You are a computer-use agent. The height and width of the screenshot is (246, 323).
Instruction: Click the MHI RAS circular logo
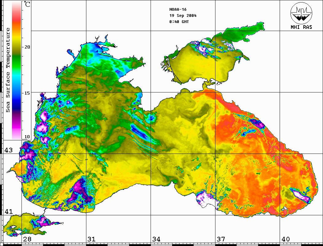coord(301,13)
